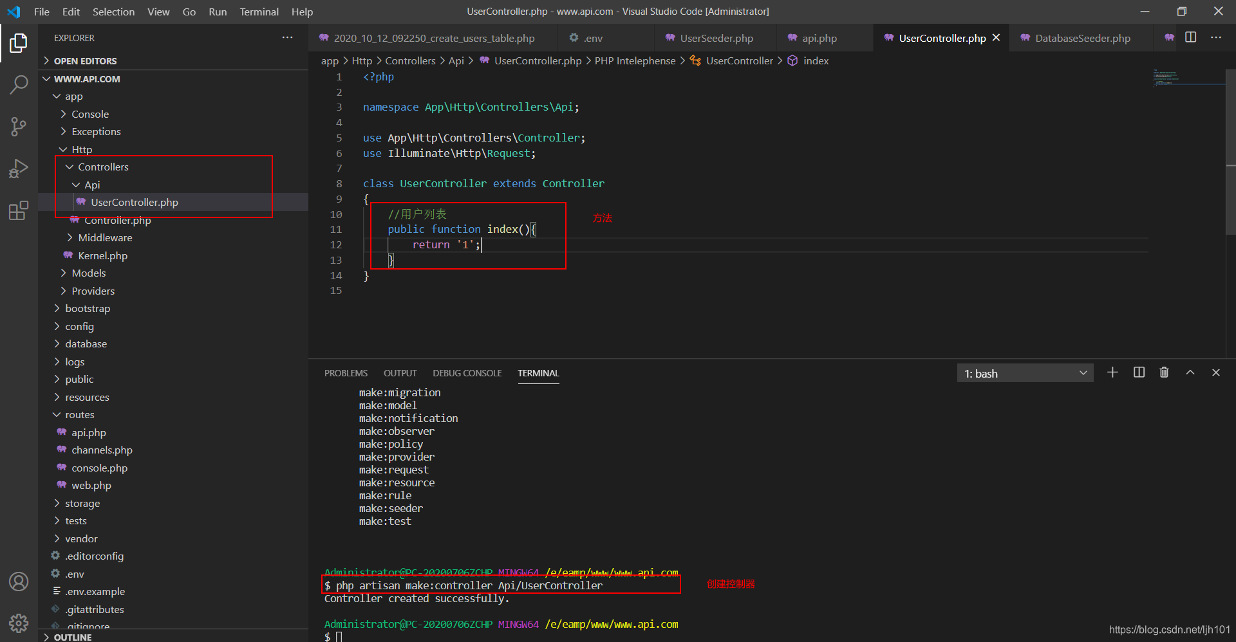1236x642 pixels.
Task: Open the 1: bash terminal dropdown
Action: 1025,373
